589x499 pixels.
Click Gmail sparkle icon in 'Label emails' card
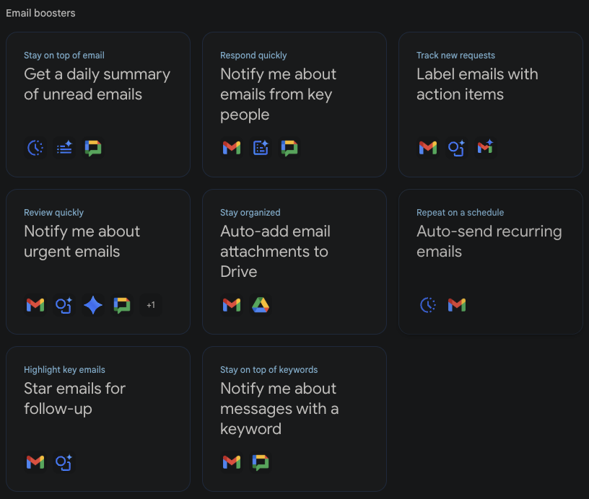[x=486, y=148]
